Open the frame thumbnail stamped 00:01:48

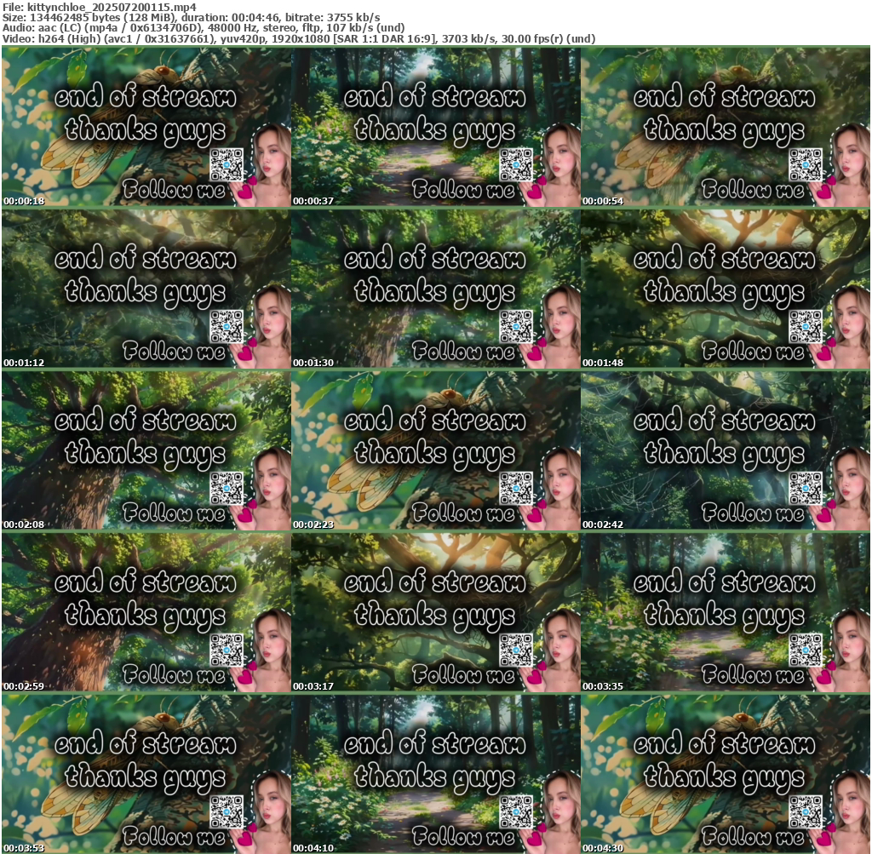(726, 289)
